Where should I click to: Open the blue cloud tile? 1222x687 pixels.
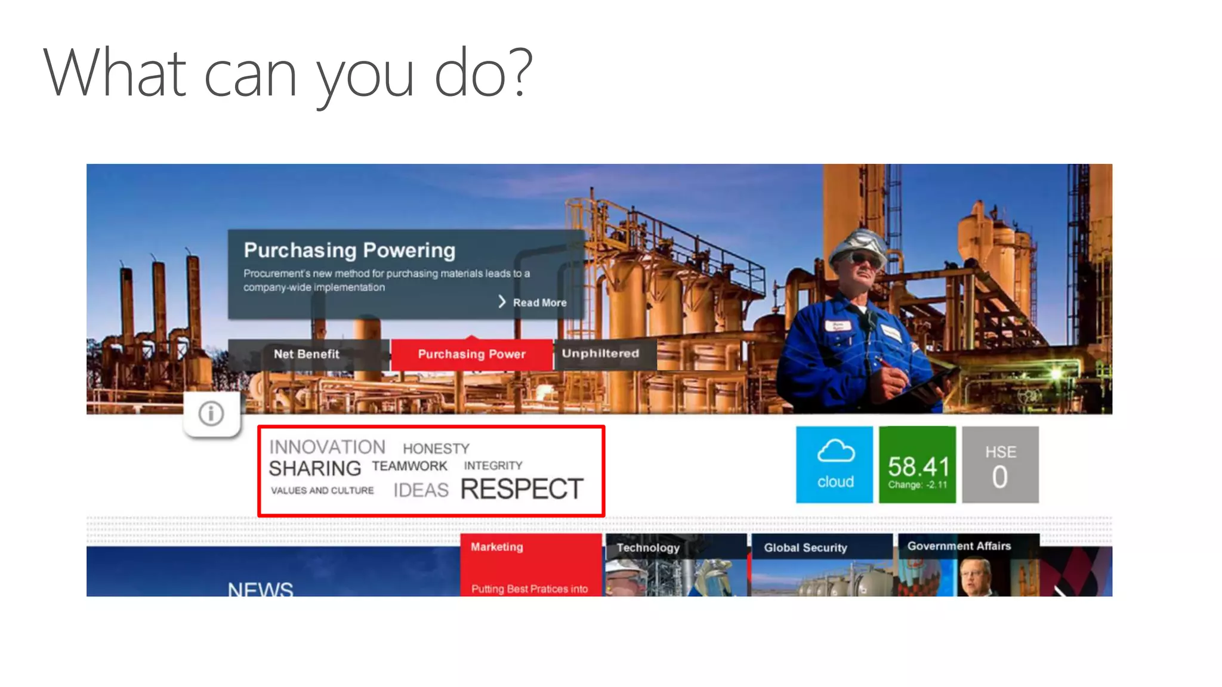834,465
